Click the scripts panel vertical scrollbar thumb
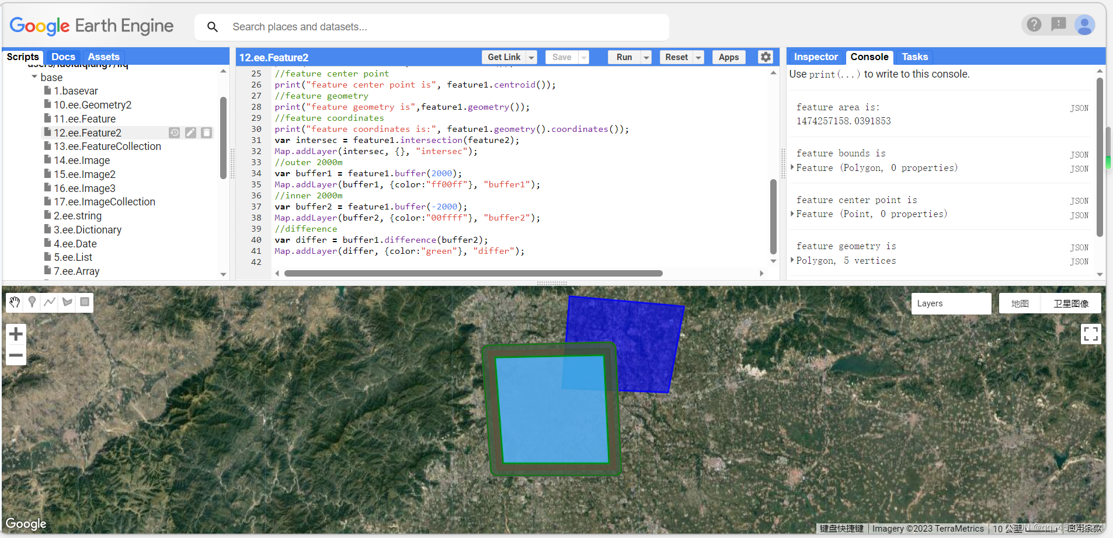Image resolution: width=1113 pixels, height=538 pixels. pos(223,138)
